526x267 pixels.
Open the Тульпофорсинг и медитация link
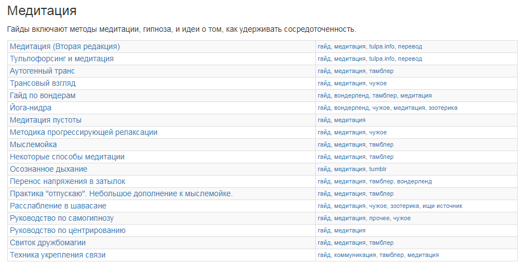tap(61, 59)
